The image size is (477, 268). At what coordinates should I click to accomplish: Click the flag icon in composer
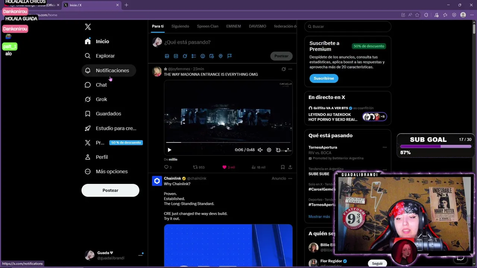point(230,56)
